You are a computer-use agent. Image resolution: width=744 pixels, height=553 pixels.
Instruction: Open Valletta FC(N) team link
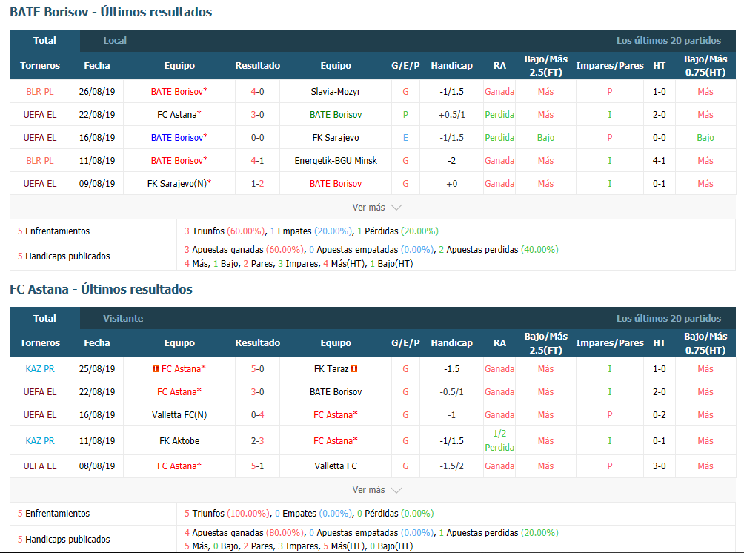point(179,415)
